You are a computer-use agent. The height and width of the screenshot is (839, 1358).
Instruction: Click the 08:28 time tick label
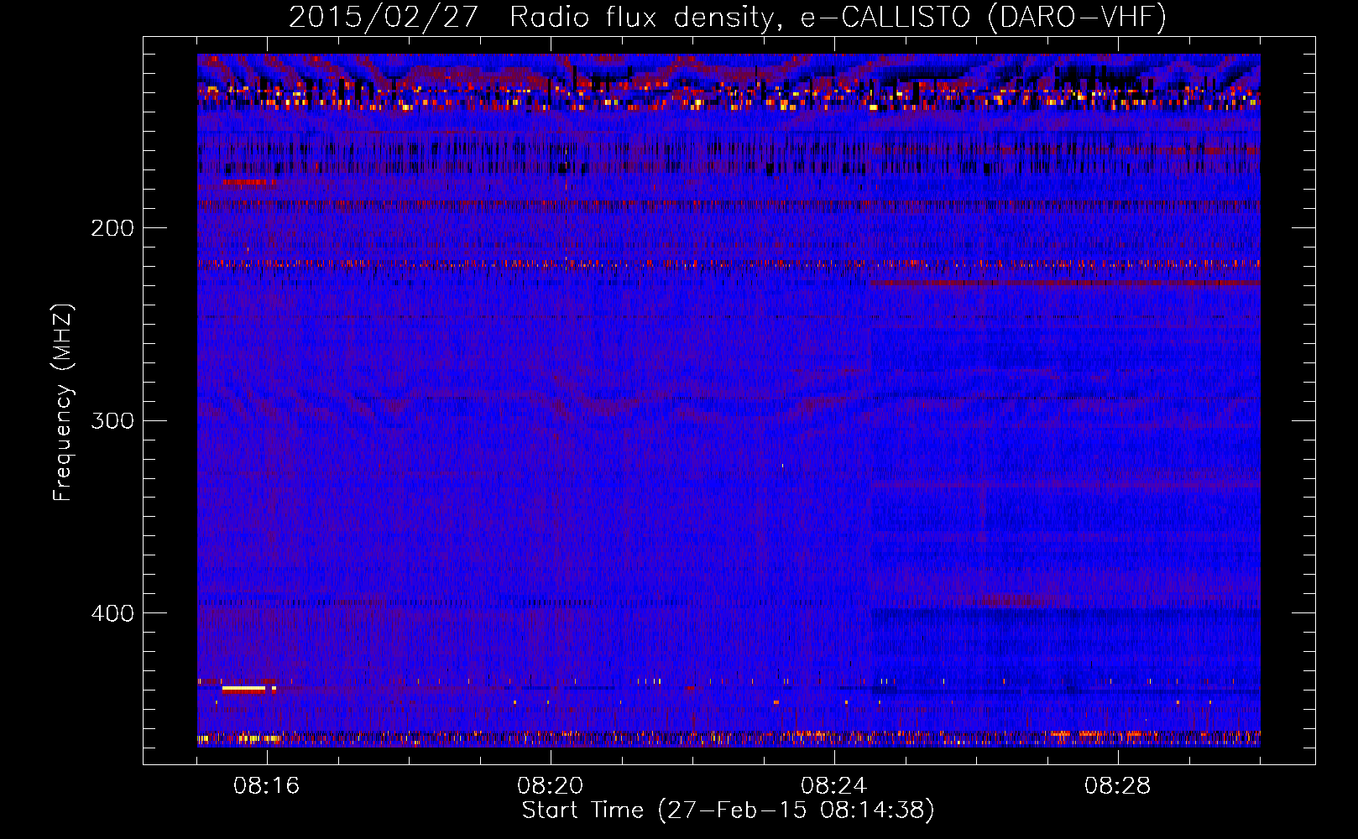coord(1118,786)
